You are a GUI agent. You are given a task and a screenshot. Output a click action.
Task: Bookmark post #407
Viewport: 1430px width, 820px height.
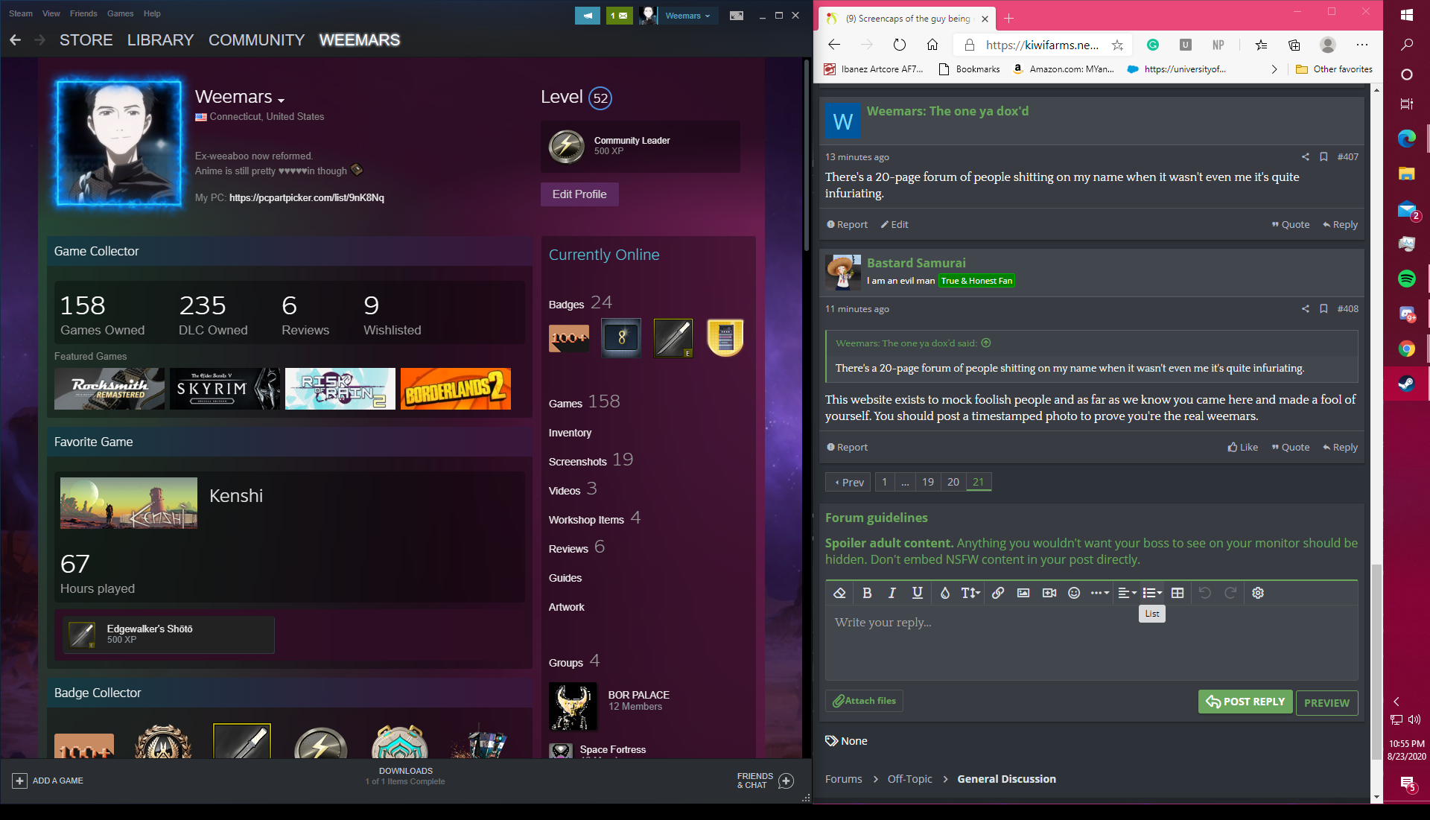(1323, 157)
